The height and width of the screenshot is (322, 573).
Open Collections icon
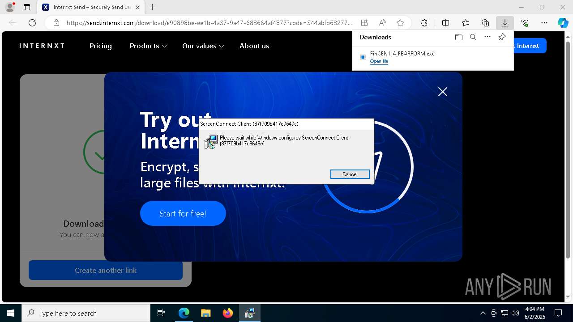point(485,23)
